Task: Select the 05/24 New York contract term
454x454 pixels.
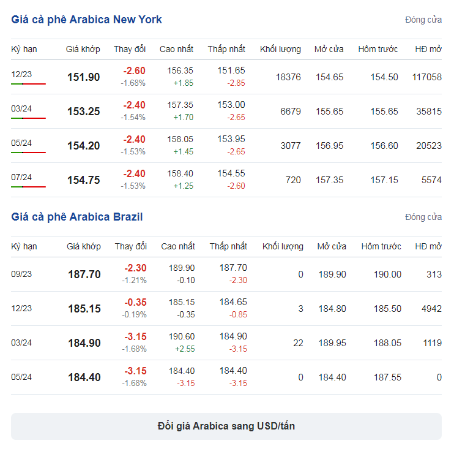Action: tap(21, 143)
